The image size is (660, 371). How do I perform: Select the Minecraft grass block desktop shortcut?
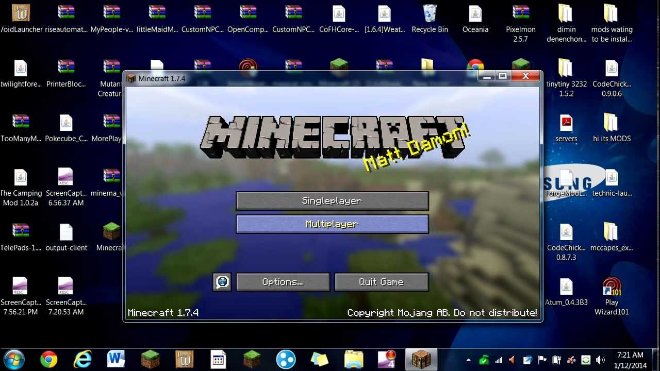coord(110,237)
